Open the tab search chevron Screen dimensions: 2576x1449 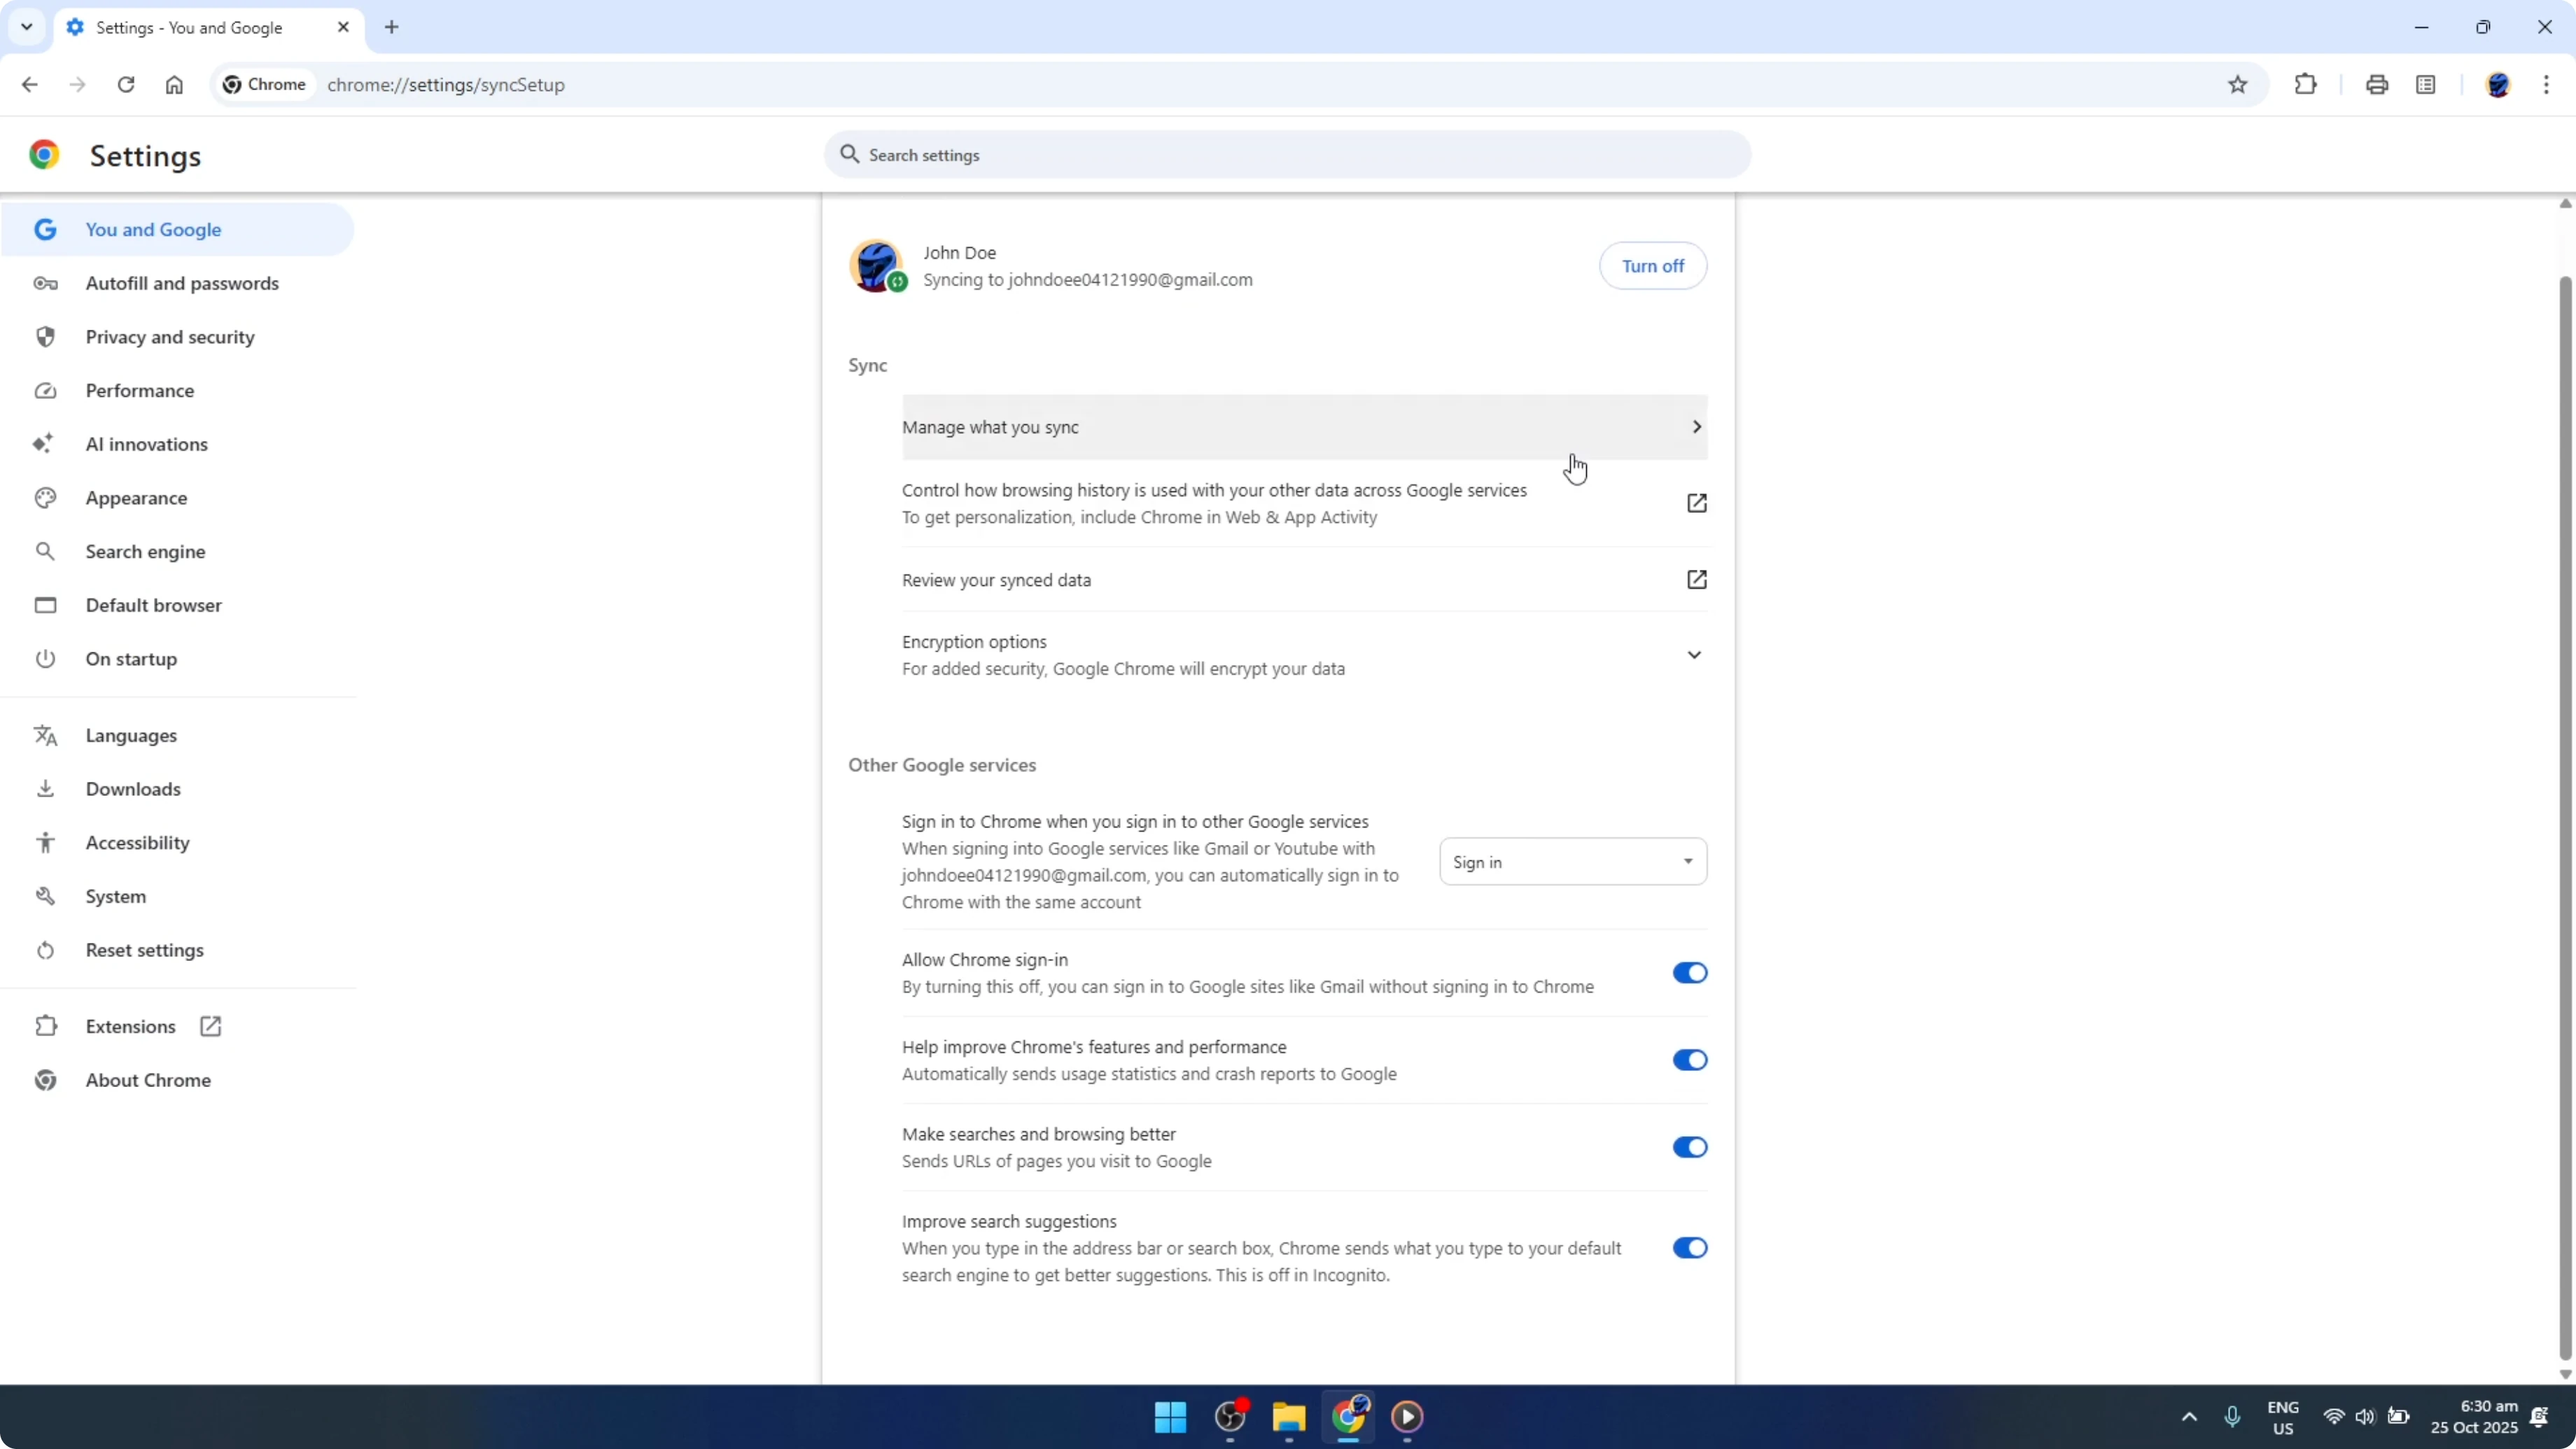(27, 27)
